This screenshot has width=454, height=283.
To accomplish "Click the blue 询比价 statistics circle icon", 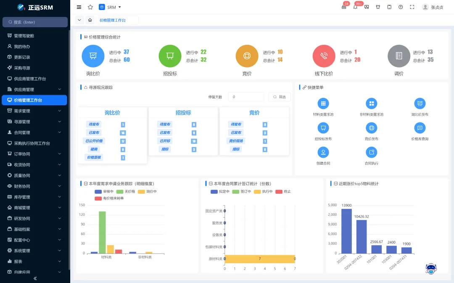I will [x=93, y=56].
